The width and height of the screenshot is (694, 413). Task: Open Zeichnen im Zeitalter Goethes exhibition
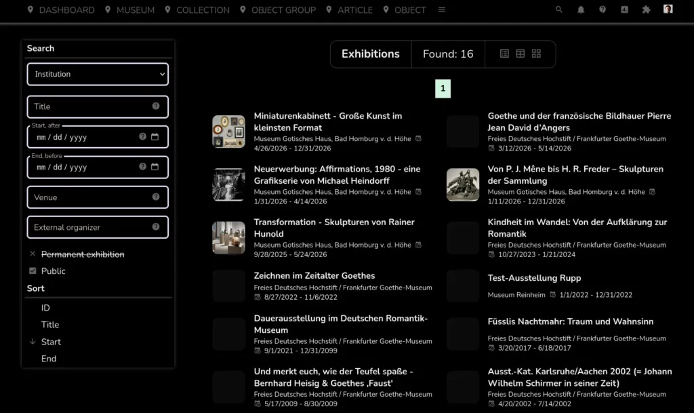click(x=314, y=276)
